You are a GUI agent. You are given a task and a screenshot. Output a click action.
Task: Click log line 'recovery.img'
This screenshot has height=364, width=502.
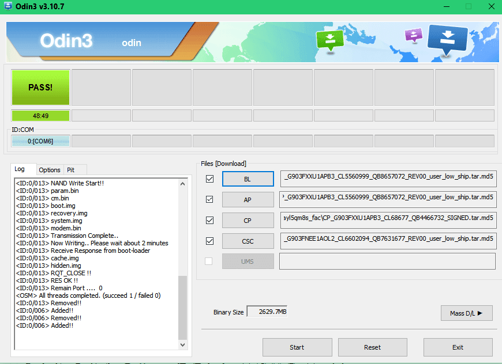[51, 213]
